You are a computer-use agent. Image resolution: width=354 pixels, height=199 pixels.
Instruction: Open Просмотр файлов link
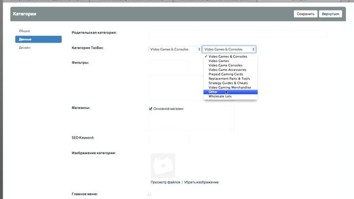(x=165, y=182)
